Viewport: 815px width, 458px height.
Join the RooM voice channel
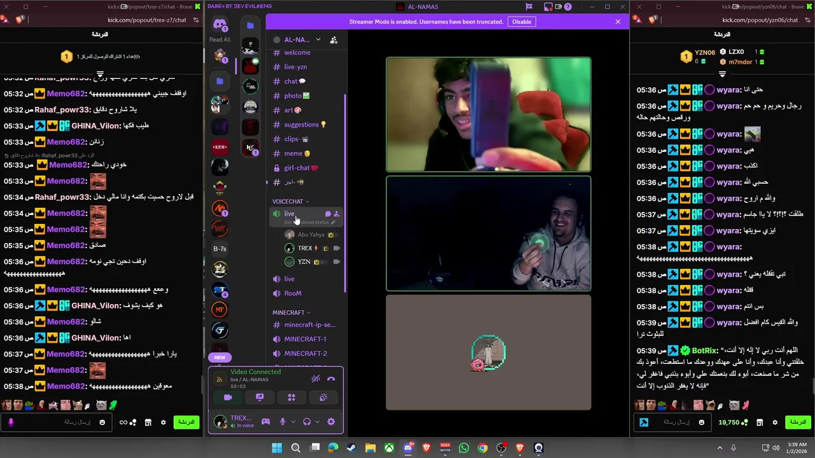click(x=293, y=293)
